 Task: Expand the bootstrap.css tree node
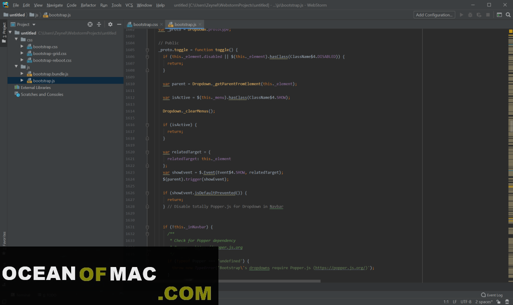(22, 46)
